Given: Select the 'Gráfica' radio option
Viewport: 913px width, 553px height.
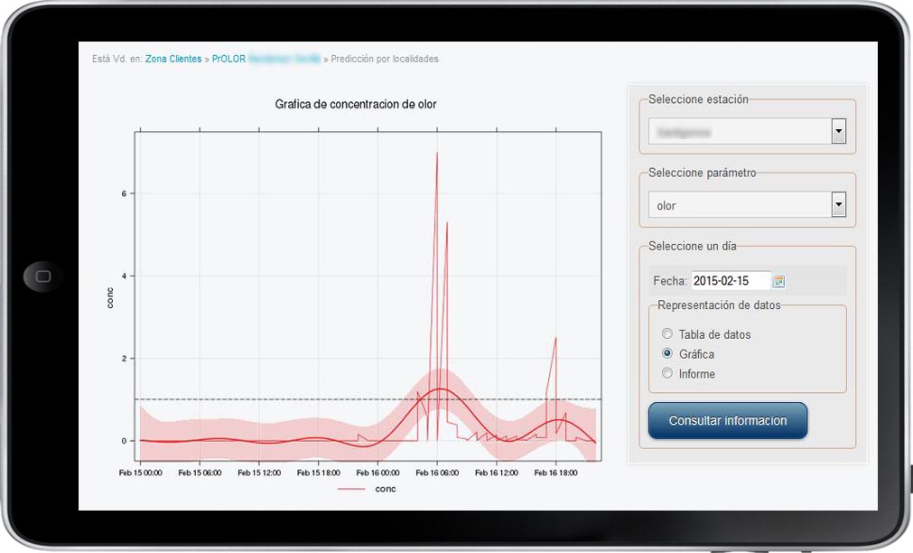Looking at the screenshot, I should (667, 354).
